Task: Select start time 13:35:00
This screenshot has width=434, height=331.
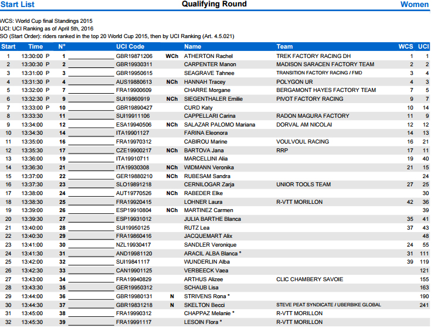Action: click(x=32, y=142)
